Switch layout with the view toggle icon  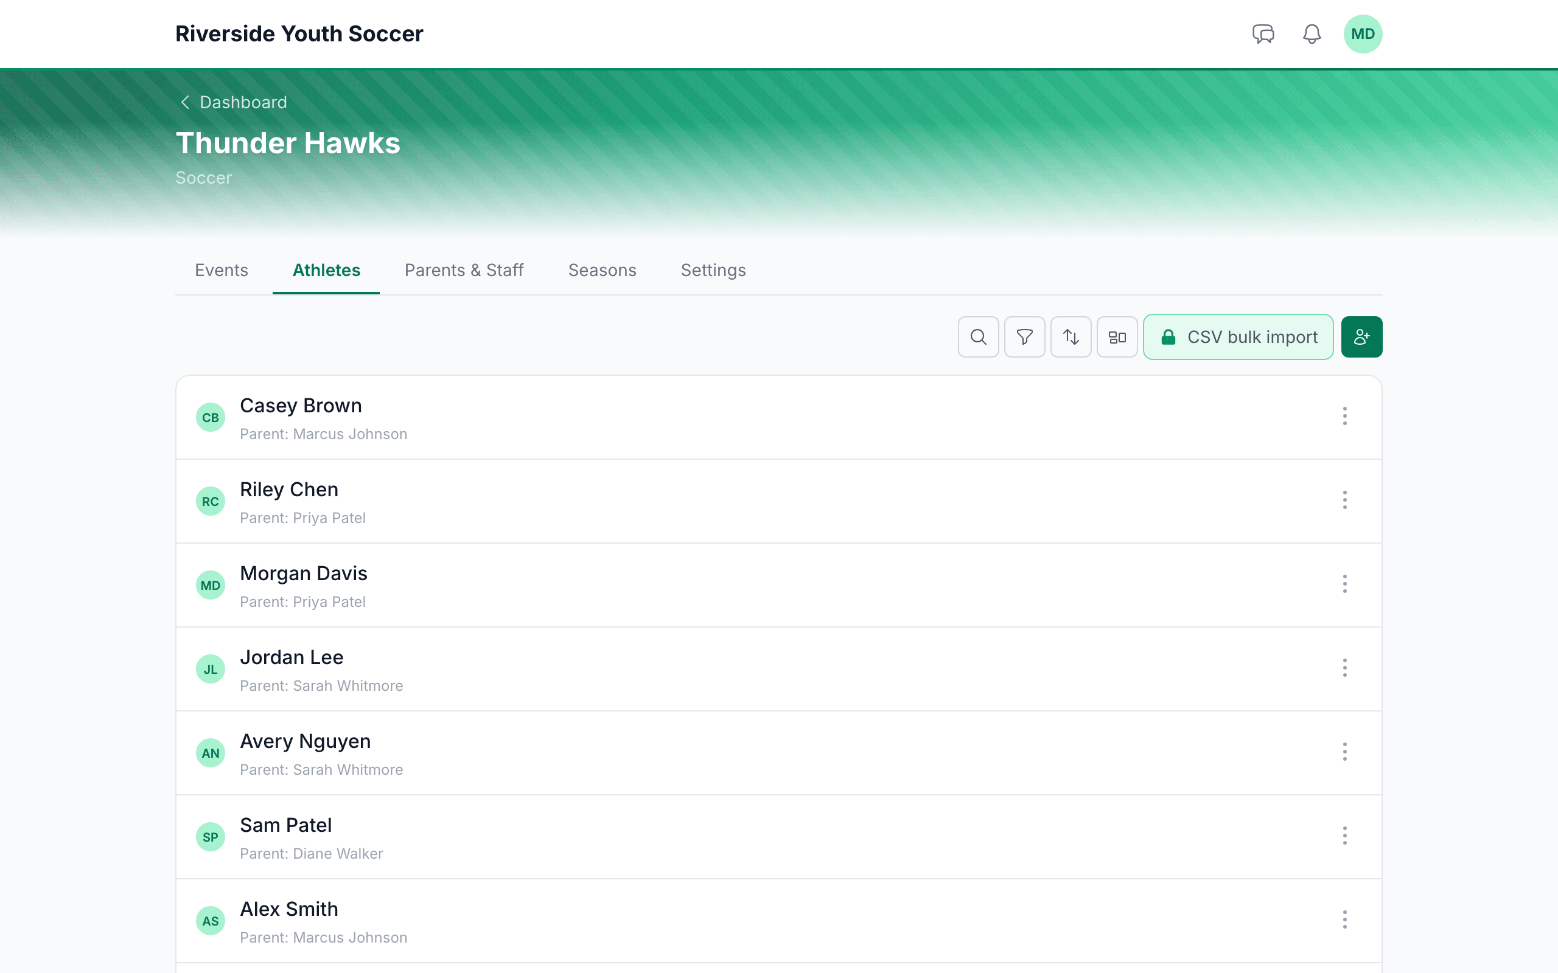(1117, 336)
